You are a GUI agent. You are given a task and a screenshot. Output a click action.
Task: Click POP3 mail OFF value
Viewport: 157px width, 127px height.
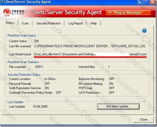(x=112, y=88)
